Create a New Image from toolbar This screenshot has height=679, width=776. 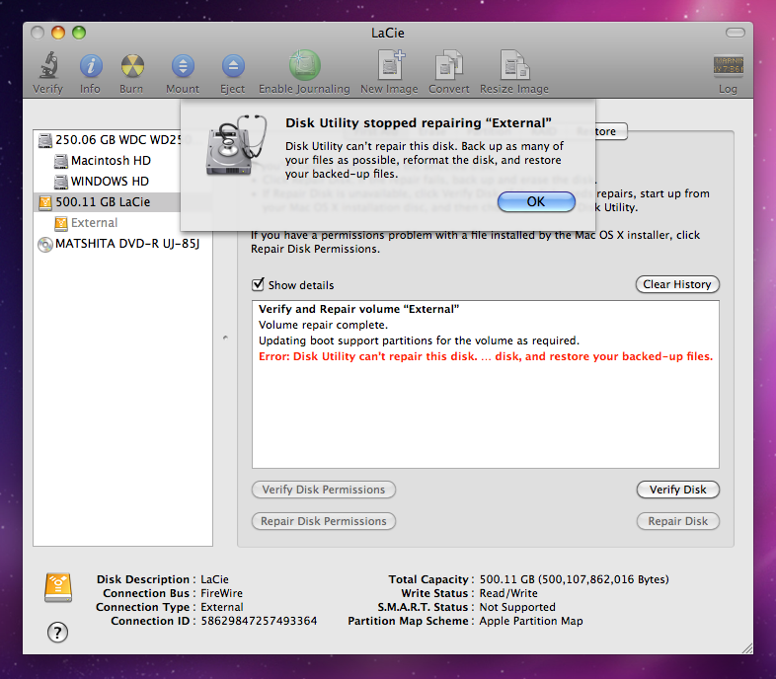tap(391, 65)
